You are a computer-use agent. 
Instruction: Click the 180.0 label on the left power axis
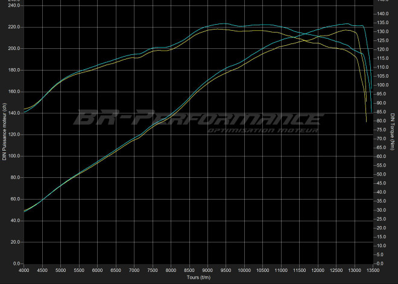point(13,70)
